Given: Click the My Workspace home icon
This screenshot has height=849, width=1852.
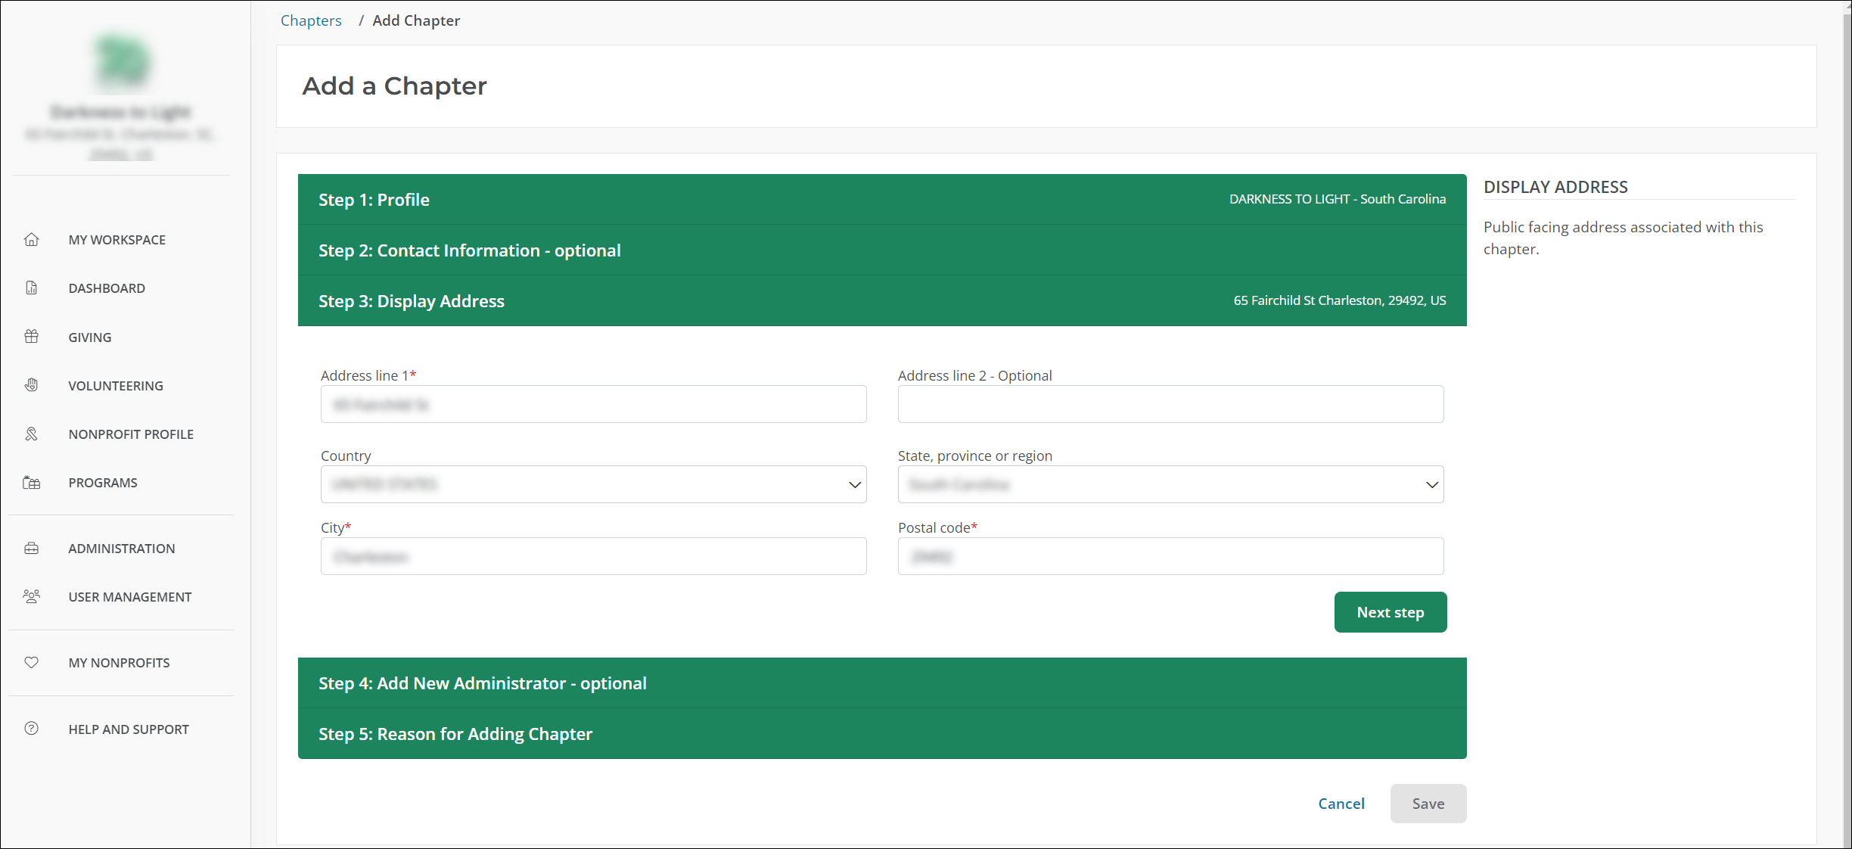Looking at the screenshot, I should (x=31, y=240).
